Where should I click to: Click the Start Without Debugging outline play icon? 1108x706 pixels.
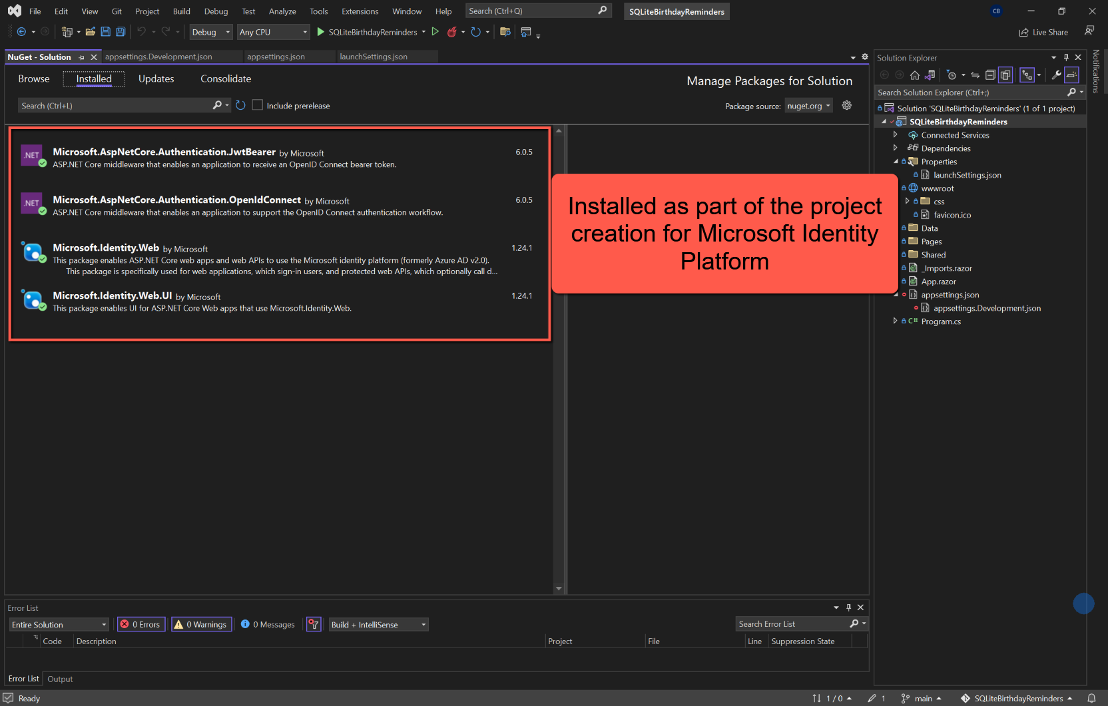[x=435, y=32]
